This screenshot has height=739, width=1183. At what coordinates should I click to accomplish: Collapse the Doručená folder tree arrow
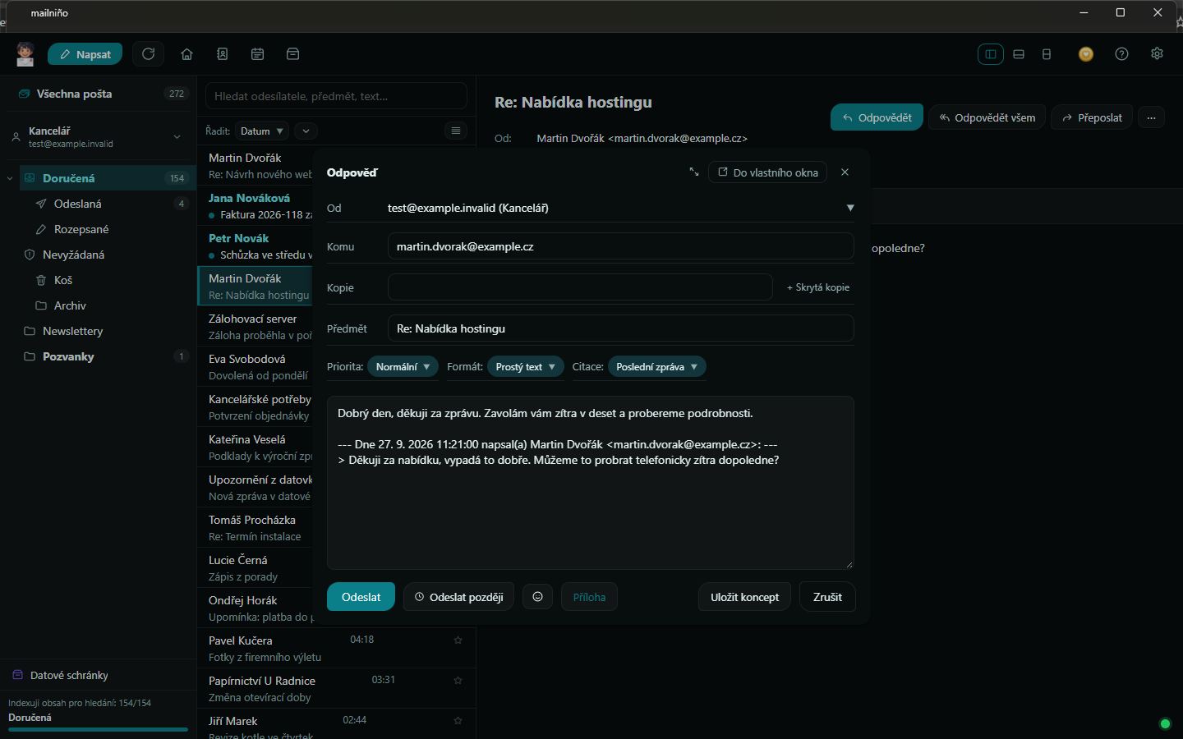pos(10,178)
